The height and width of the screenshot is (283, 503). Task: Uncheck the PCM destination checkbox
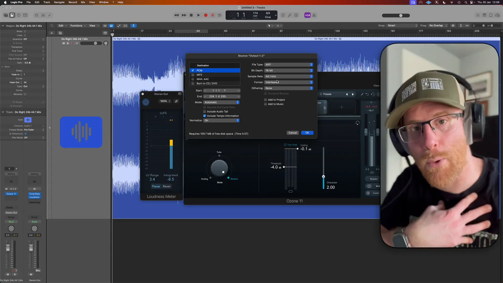[x=193, y=70]
